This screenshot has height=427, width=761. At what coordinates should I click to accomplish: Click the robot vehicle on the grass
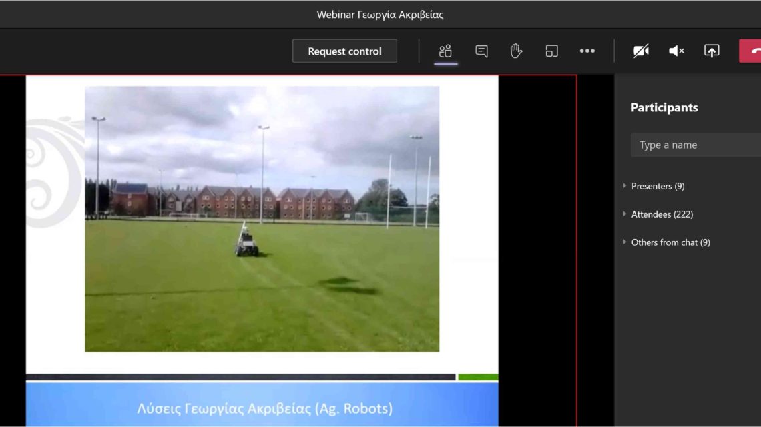coord(246,244)
